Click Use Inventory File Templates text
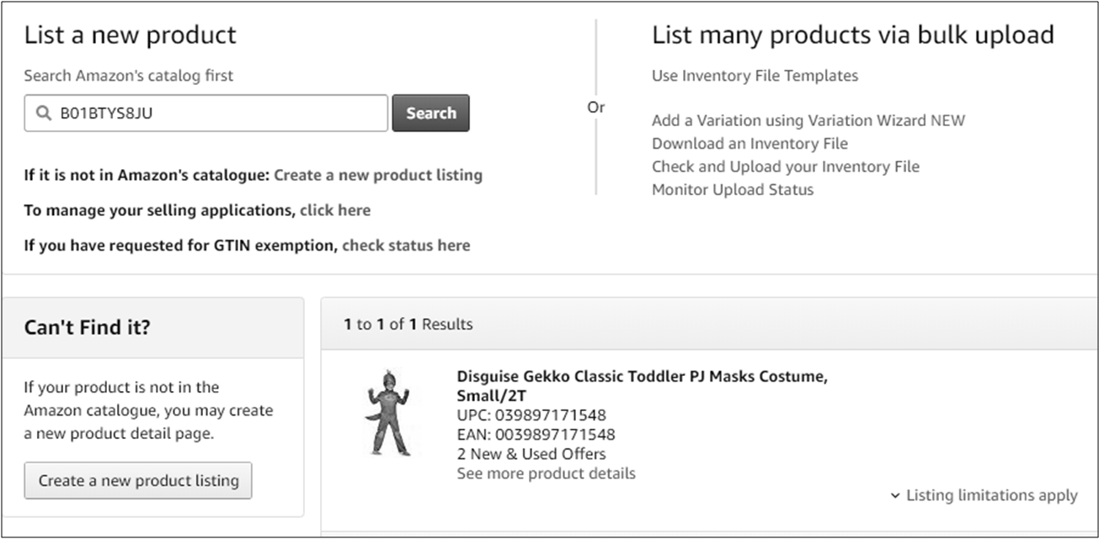This screenshot has height=539, width=1099. (x=755, y=76)
